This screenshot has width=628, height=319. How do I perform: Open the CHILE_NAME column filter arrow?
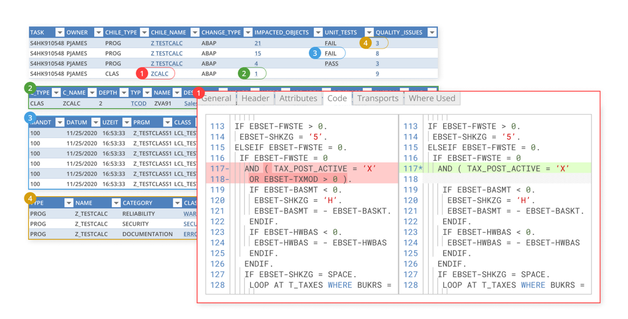pyautogui.click(x=195, y=32)
